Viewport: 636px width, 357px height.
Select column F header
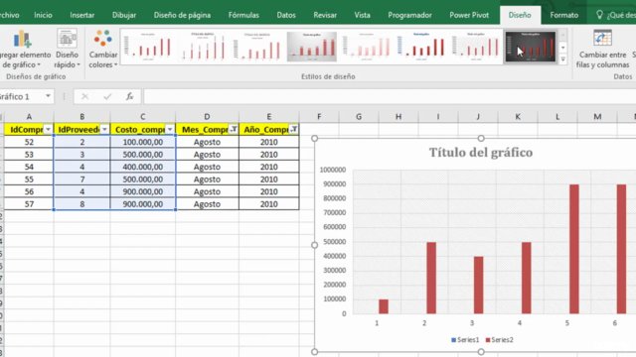coord(319,117)
